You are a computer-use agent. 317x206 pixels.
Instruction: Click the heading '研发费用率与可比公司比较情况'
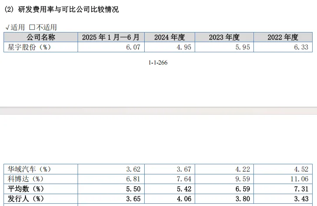68,10
